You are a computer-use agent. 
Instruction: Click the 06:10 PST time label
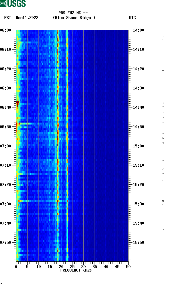(x=5, y=50)
